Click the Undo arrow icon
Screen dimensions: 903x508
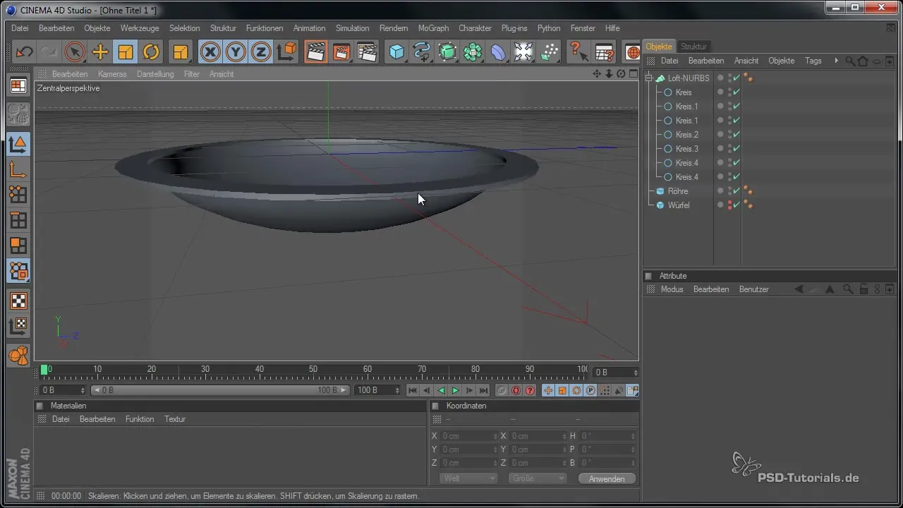(24, 52)
